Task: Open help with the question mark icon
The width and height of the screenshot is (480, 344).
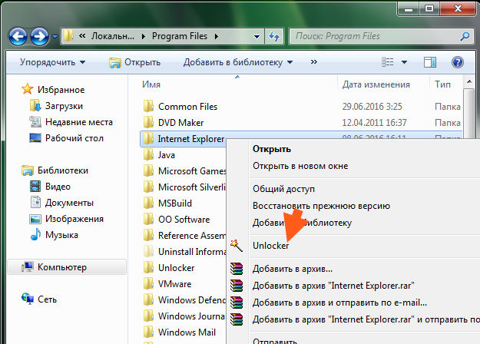Action: tap(458, 62)
